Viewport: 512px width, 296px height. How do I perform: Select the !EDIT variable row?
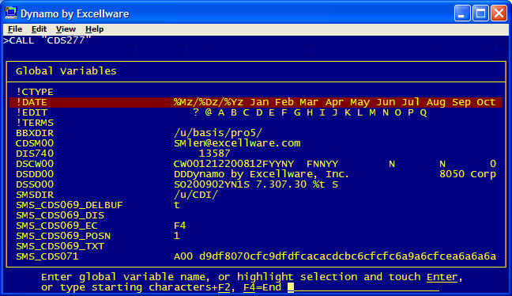click(256, 112)
